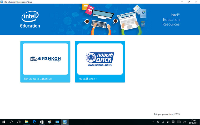Click the Корпорация Intel, 2015 copyright text

167,114
